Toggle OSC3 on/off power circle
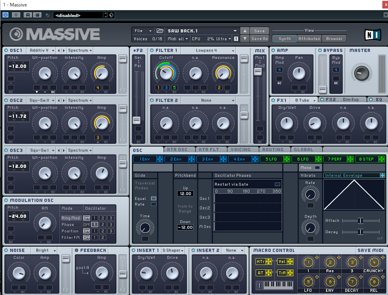This screenshot has height=295, width=388. [x=6, y=150]
